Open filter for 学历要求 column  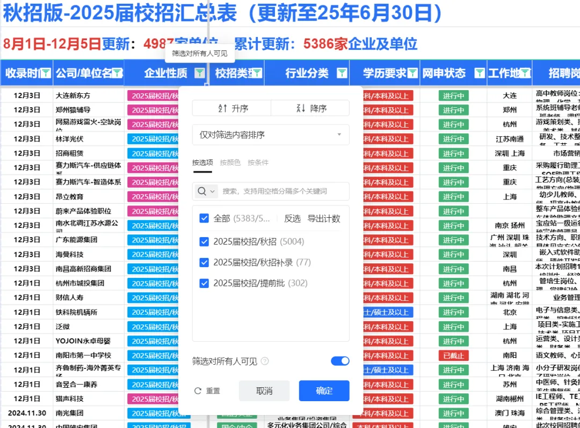pyautogui.click(x=413, y=73)
